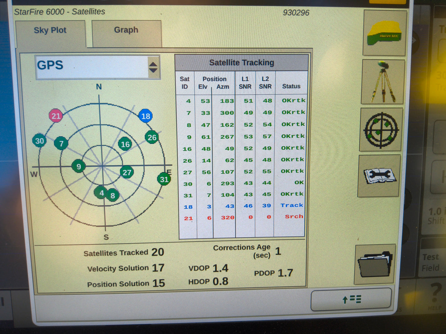Screen dimensions: 446x334
Task: Switch to the Graph tab
Action: point(126,30)
